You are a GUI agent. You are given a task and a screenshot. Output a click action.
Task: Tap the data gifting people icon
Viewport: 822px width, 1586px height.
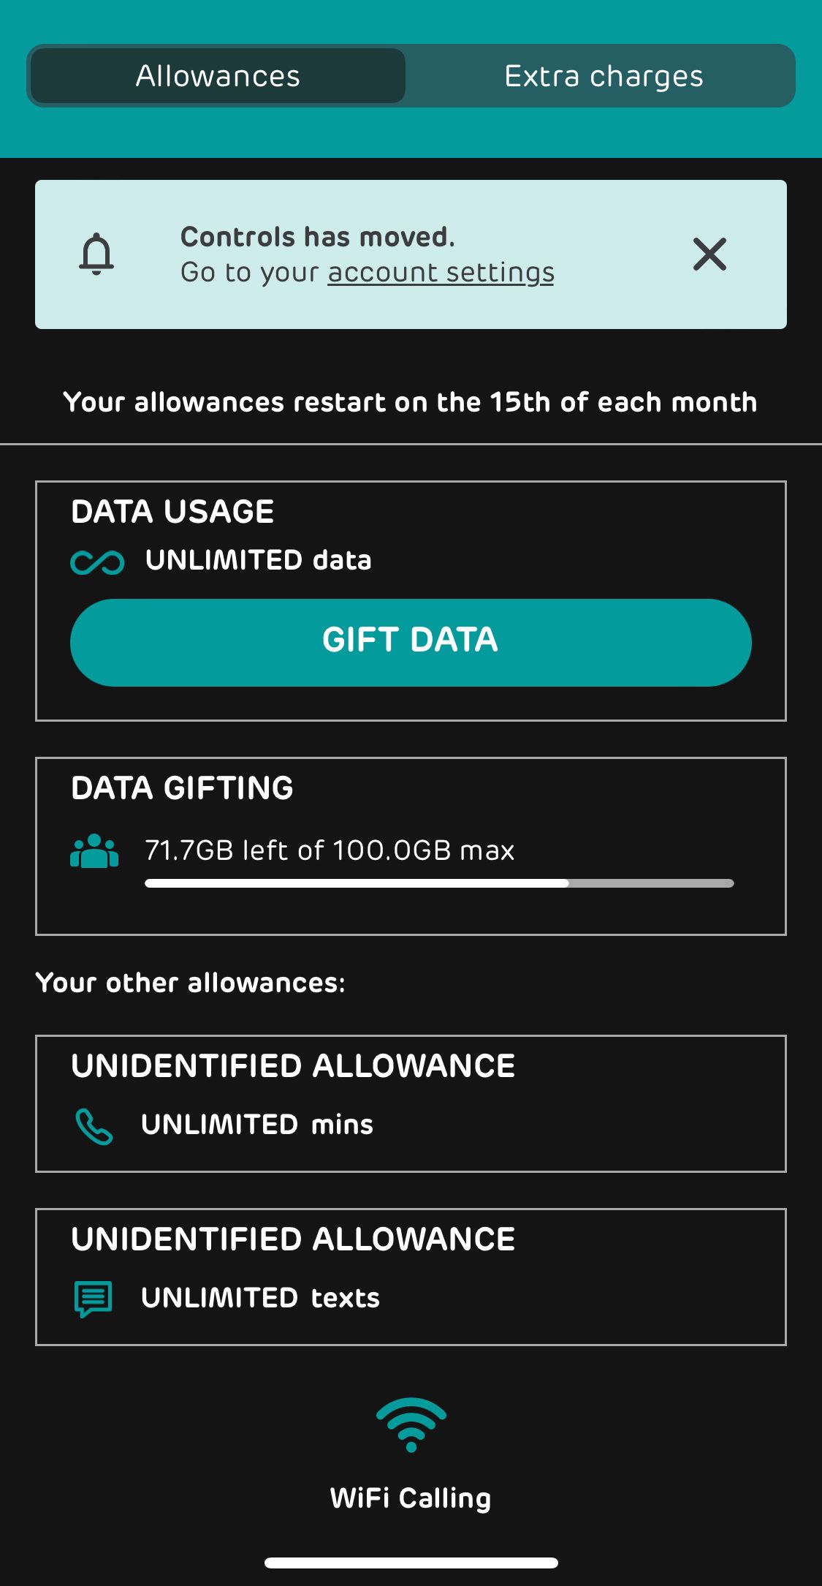[94, 850]
